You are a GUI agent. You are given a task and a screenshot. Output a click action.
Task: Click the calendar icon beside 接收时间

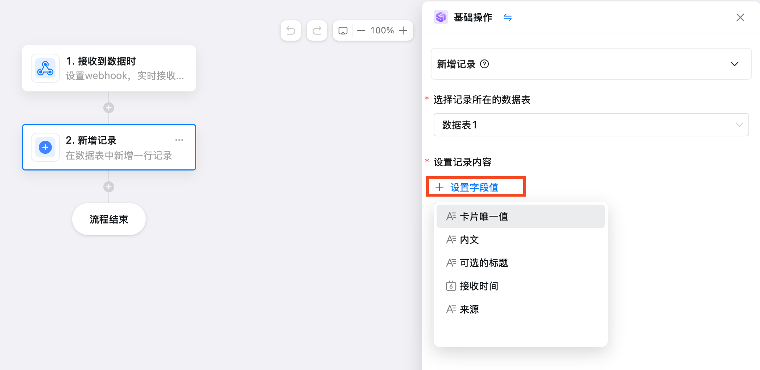[x=451, y=286]
